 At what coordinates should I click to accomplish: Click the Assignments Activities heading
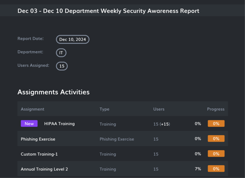tap(53, 92)
